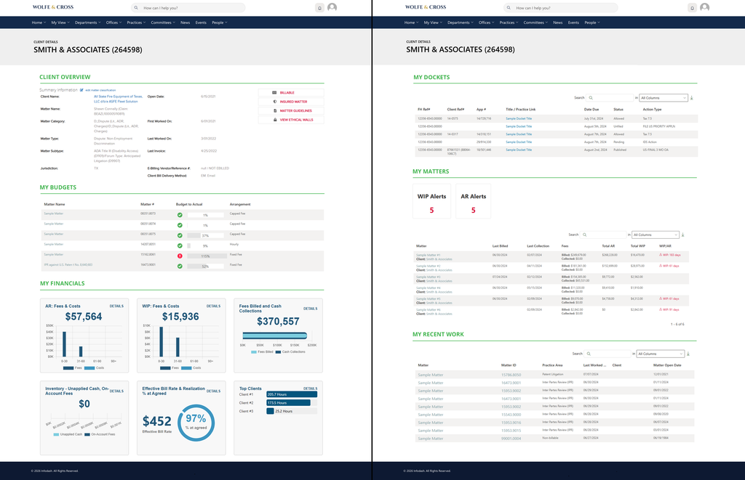Click the card icon beside Billable
Viewport: 745px width, 480px height.
click(x=274, y=92)
